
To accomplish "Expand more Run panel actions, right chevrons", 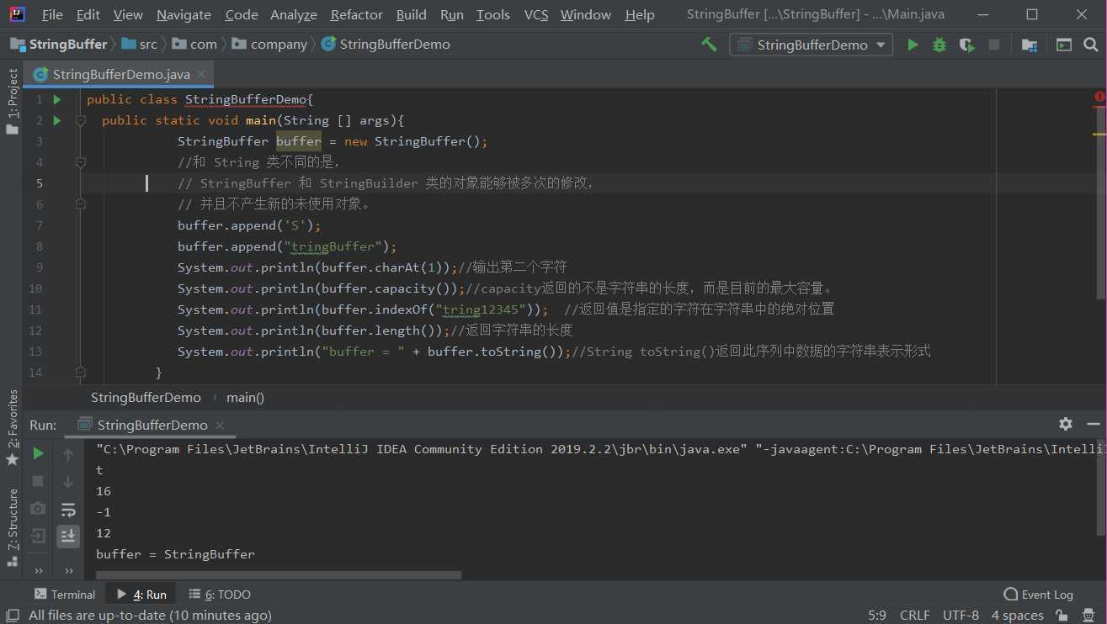I will pyautogui.click(x=68, y=570).
